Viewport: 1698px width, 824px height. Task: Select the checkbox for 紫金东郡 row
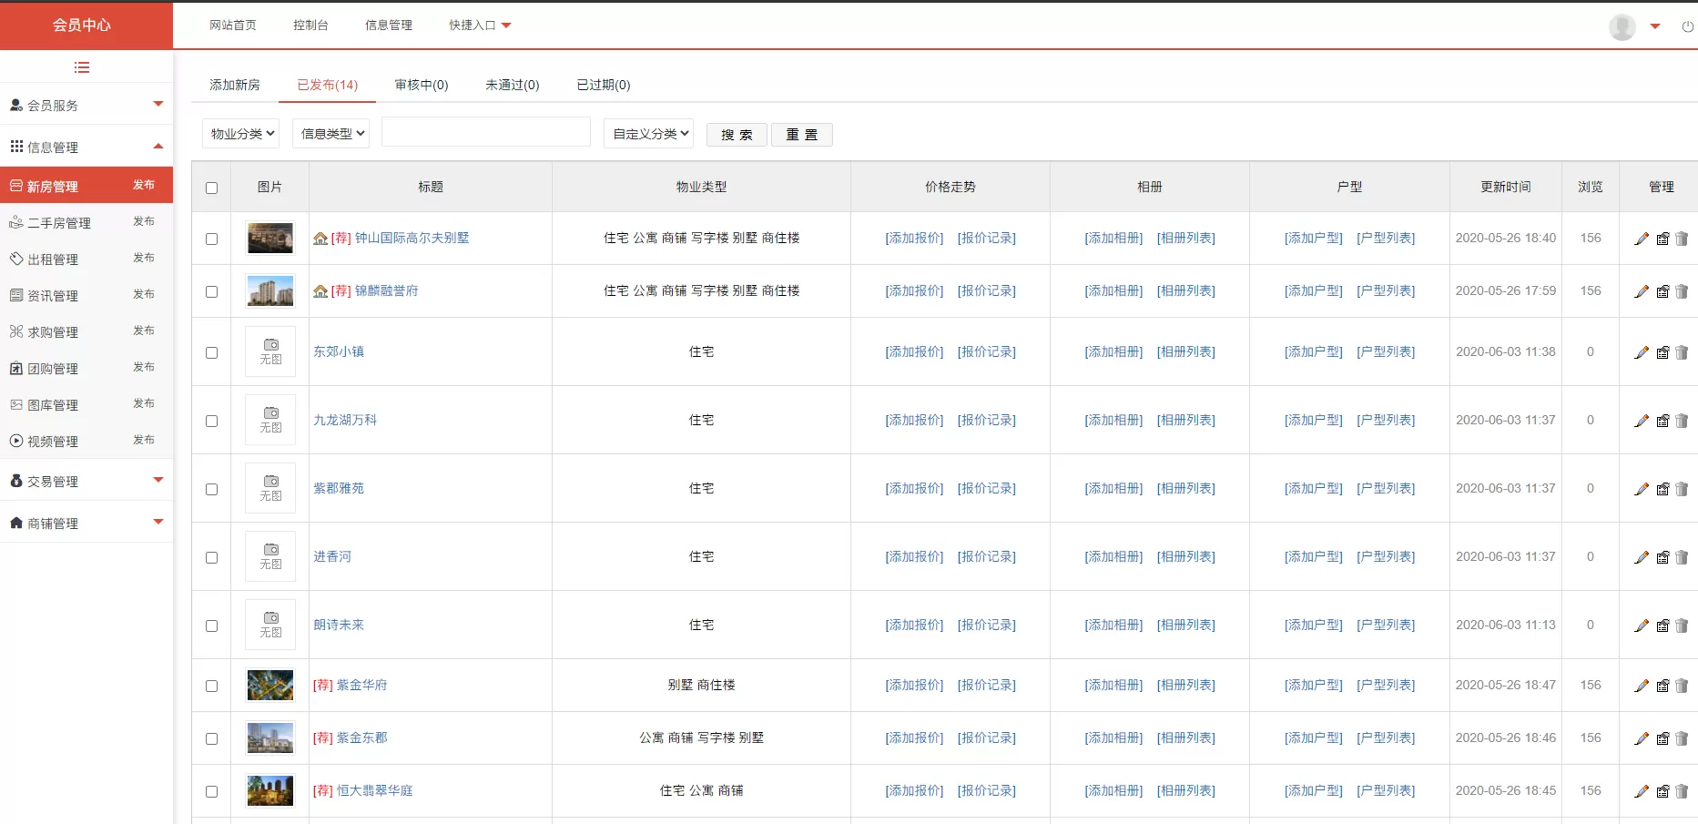(x=211, y=738)
